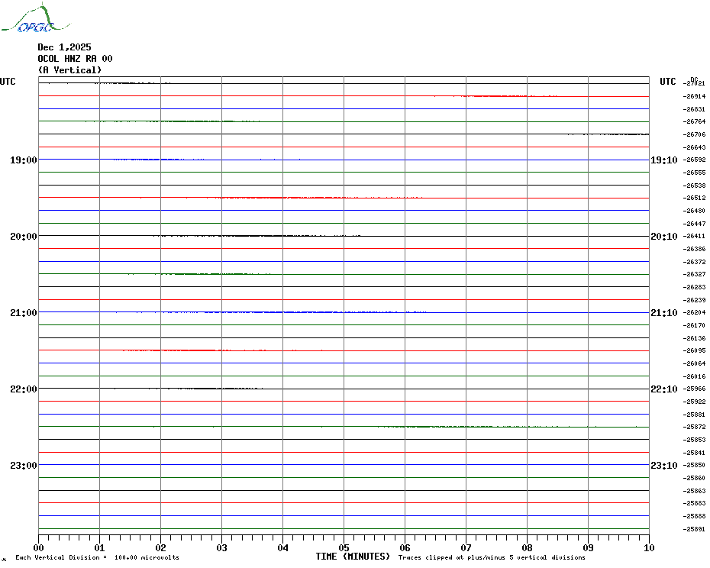This screenshot has width=710, height=568.
Task: Click the left UTC axis label
Action: coord(8,82)
